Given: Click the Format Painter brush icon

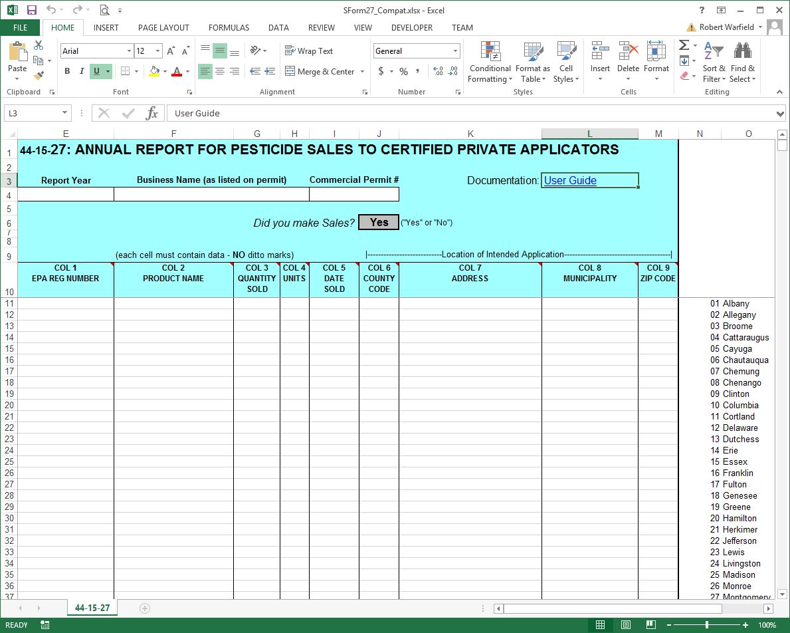Looking at the screenshot, I should click(39, 76).
